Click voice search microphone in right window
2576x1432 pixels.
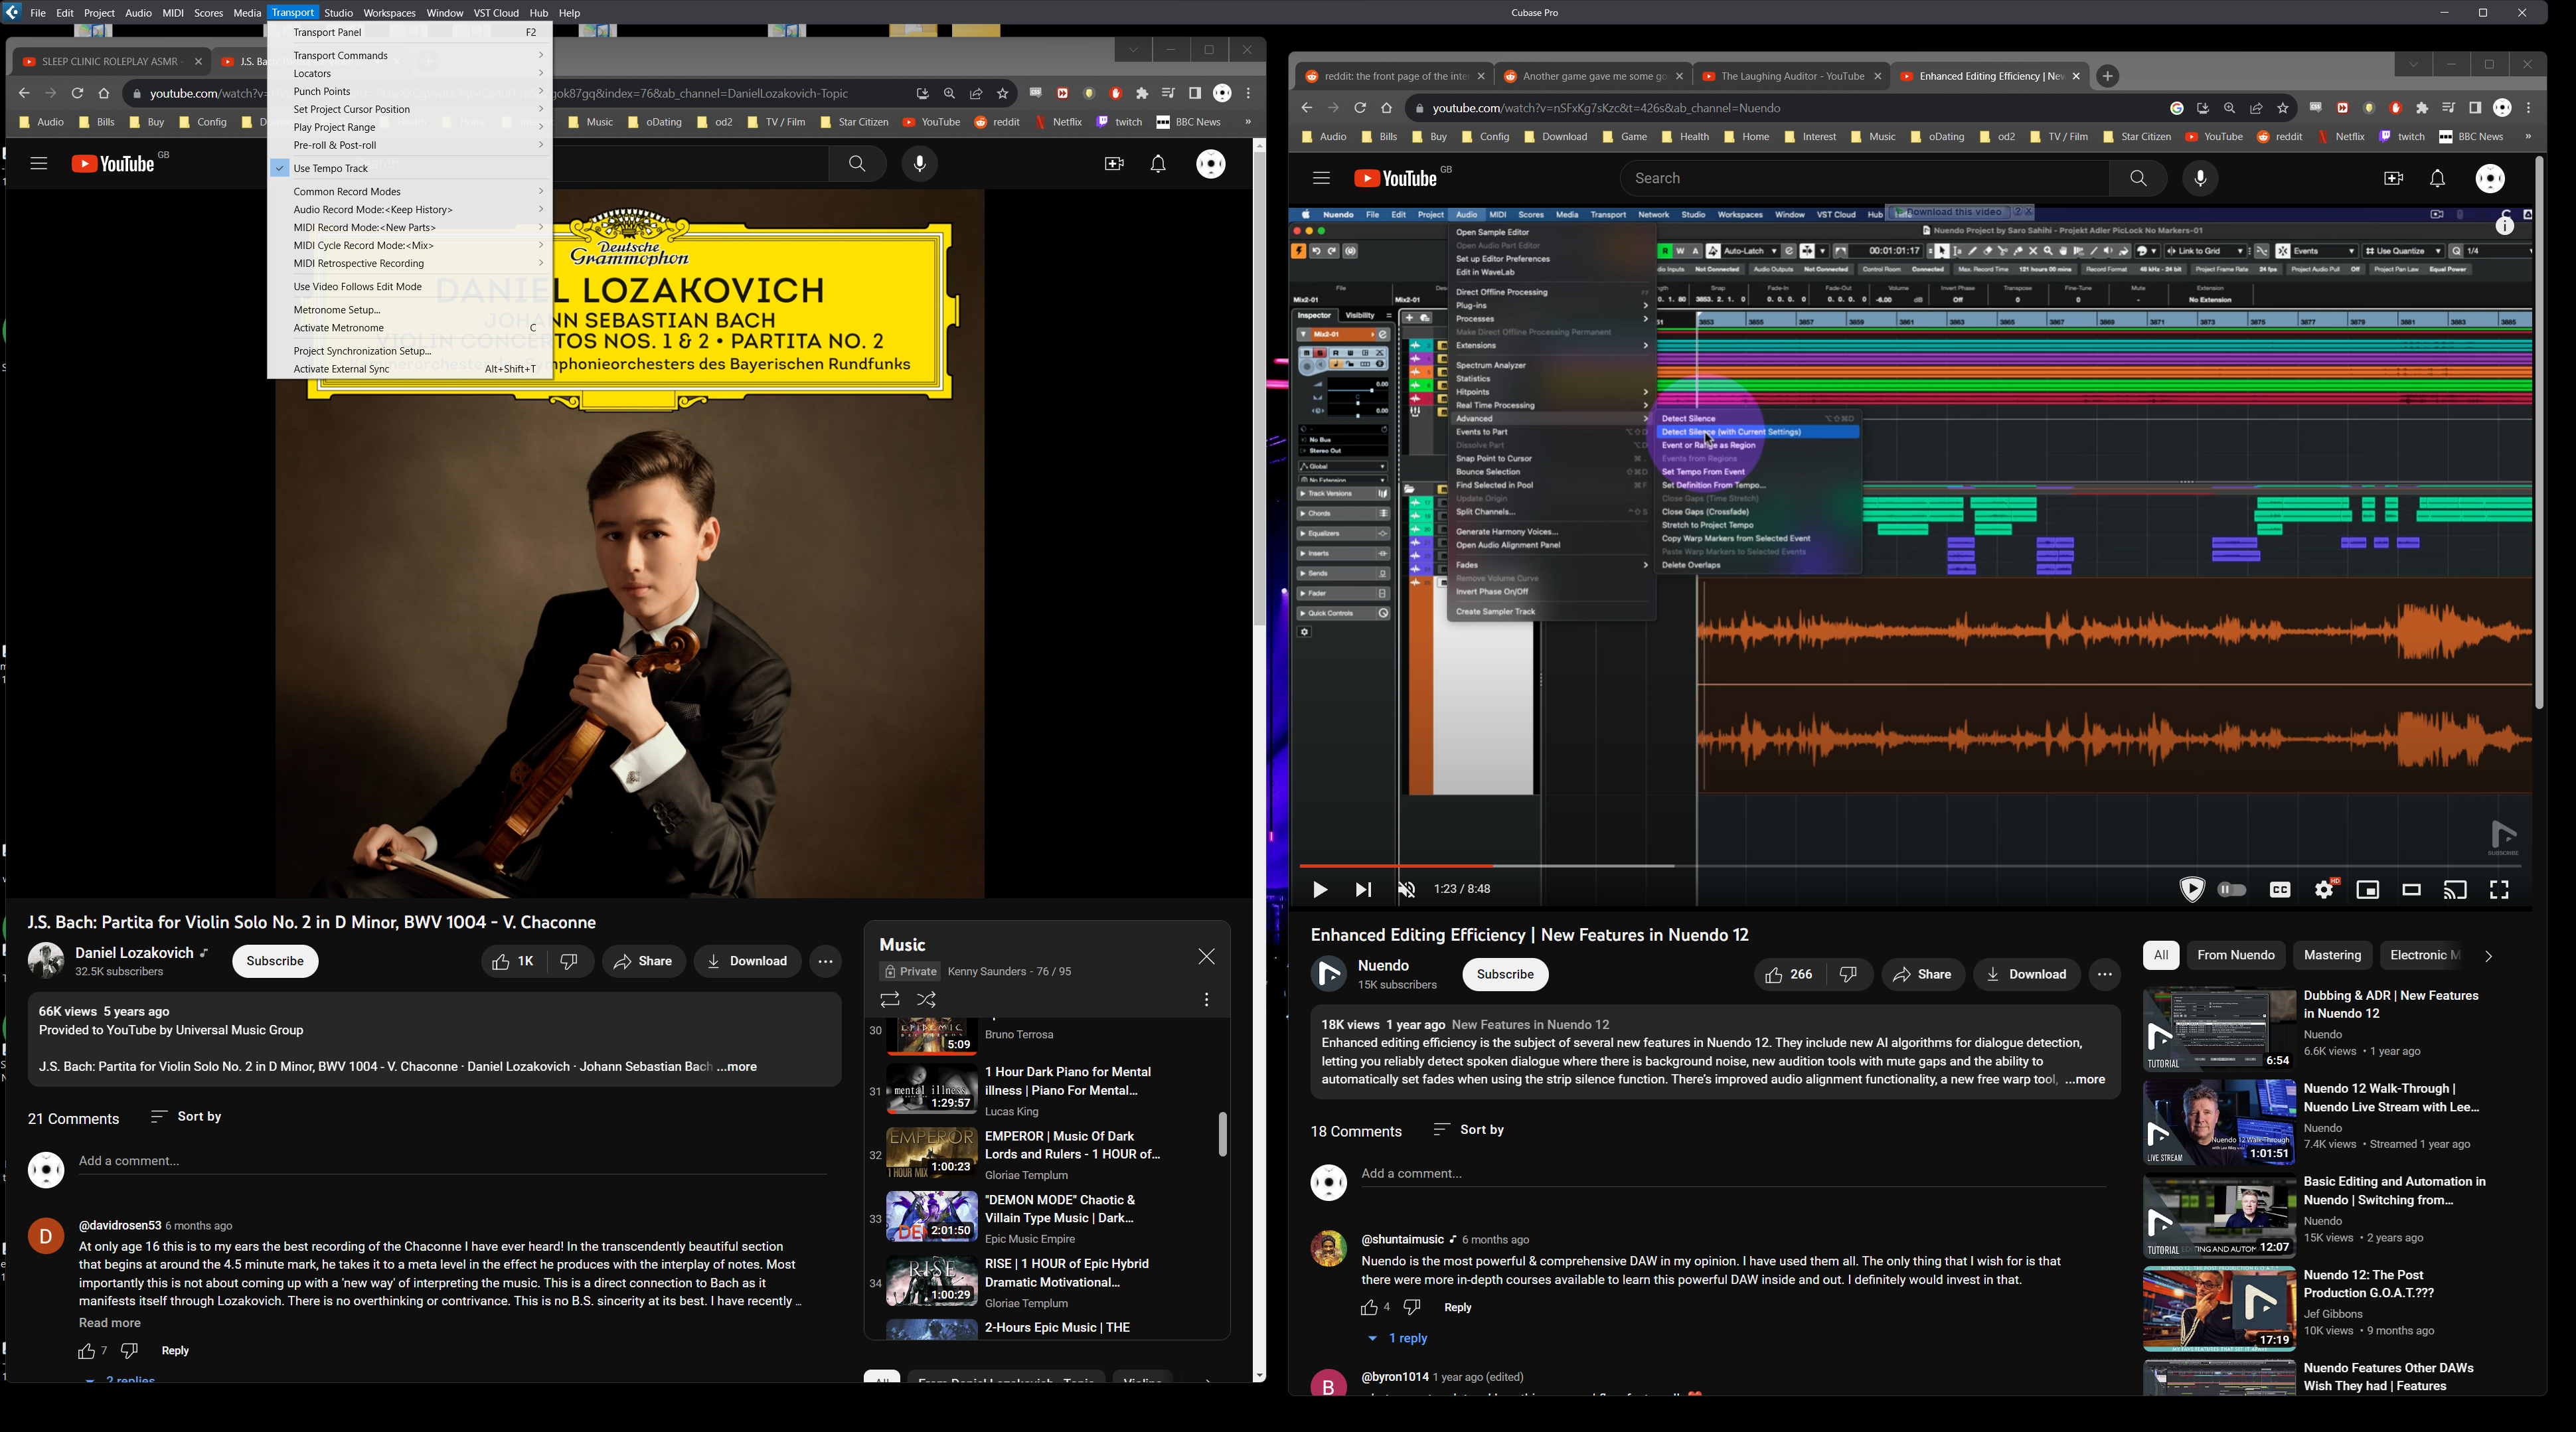[2200, 179]
